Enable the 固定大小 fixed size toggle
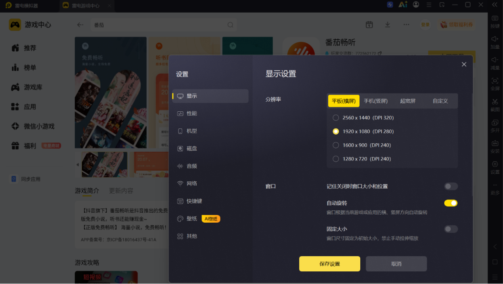Image resolution: width=503 pixels, height=284 pixels. pos(451,229)
